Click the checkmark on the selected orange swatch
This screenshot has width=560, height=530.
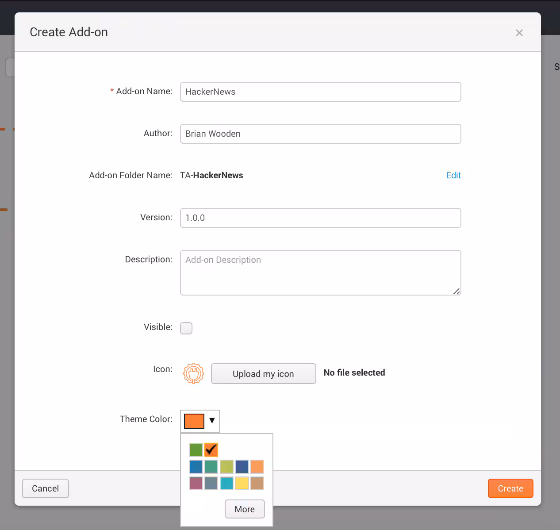coord(211,449)
